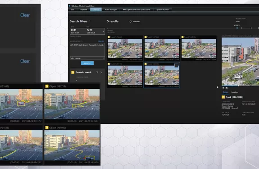The image size is (259, 169).
Task: Open the Alarm Manager tab
Action: click(x=111, y=9)
